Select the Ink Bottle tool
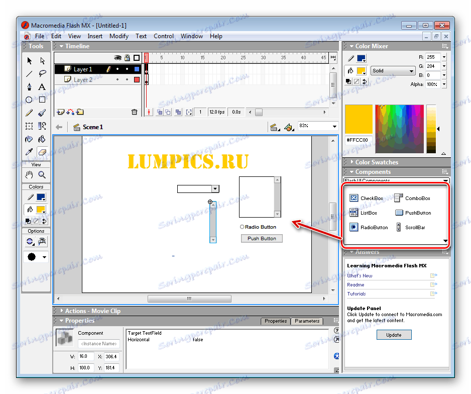The image size is (471, 394). pyautogui.click(x=30, y=139)
